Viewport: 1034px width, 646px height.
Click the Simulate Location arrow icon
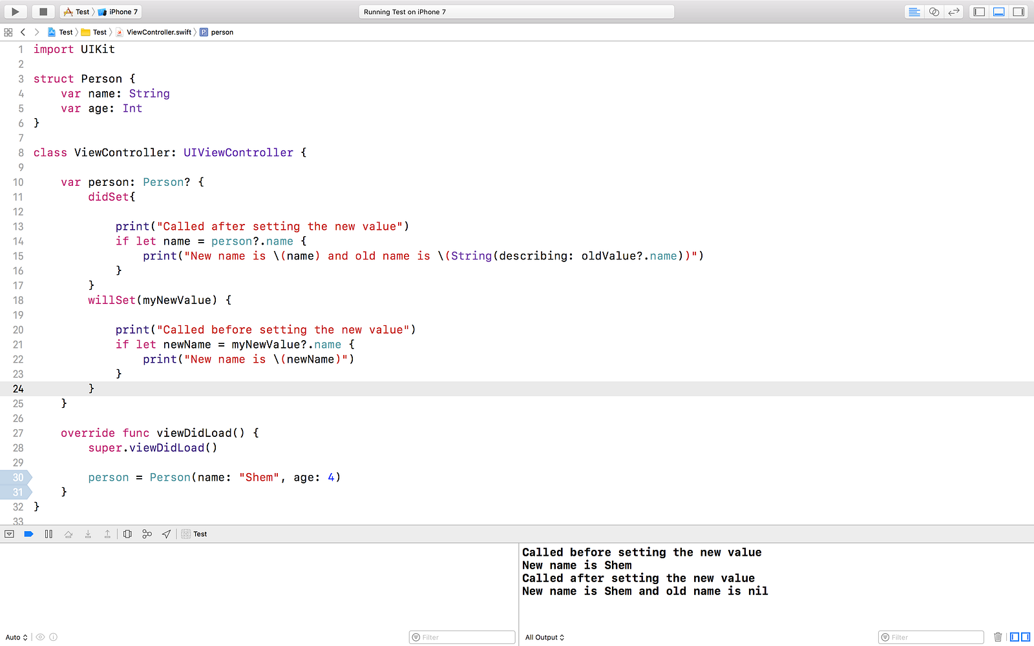tap(167, 534)
